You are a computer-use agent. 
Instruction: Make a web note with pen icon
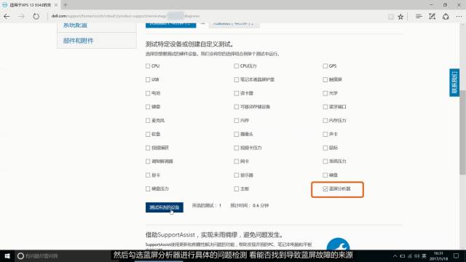click(x=432, y=17)
